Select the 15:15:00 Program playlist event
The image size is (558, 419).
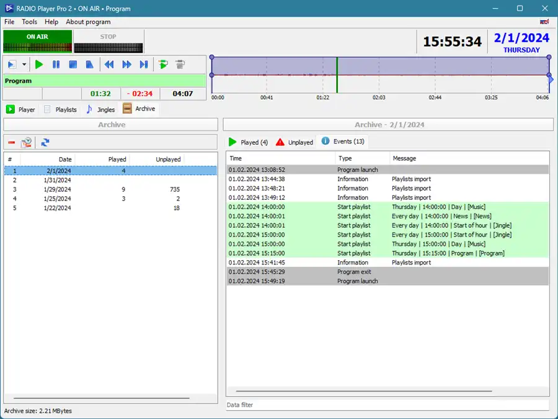(x=388, y=253)
